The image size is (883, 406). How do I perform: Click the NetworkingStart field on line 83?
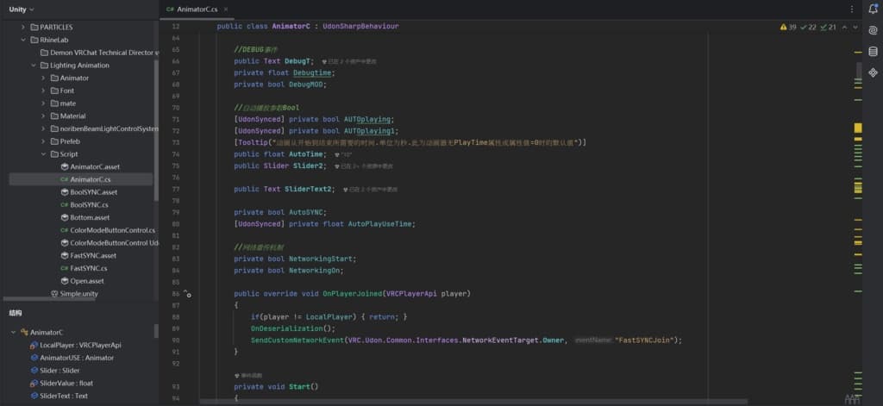coord(321,259)
